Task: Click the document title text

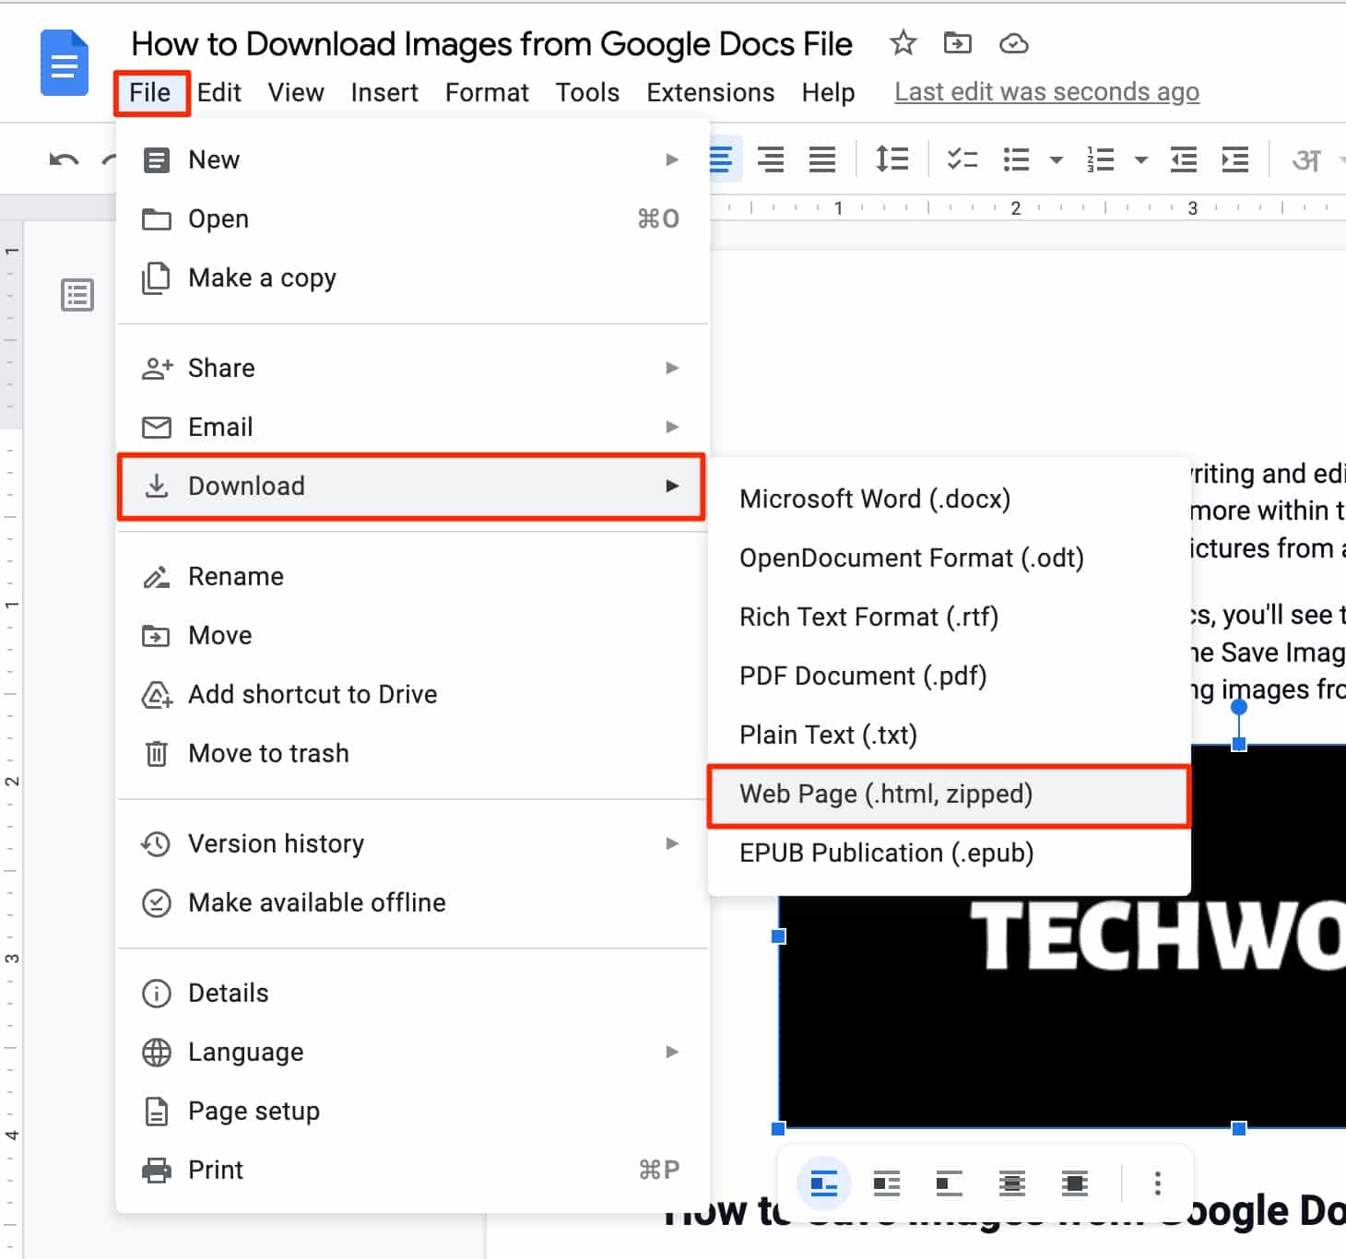Action: 491,43
